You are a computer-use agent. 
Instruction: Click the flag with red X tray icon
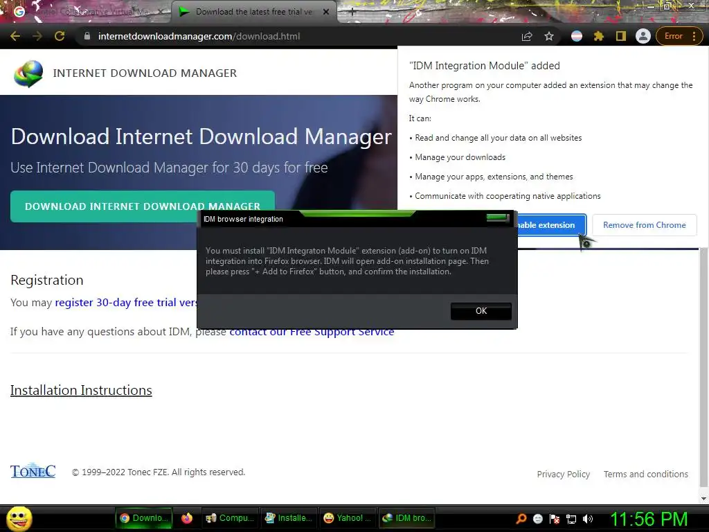point(555,519)
